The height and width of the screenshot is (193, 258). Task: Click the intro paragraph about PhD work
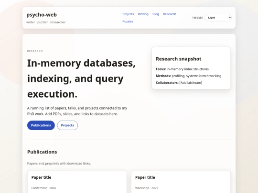click(x=77, y=111)
